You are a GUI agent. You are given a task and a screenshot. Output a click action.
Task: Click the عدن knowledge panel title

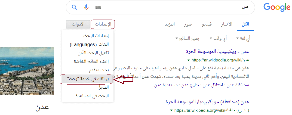point(42,107)
